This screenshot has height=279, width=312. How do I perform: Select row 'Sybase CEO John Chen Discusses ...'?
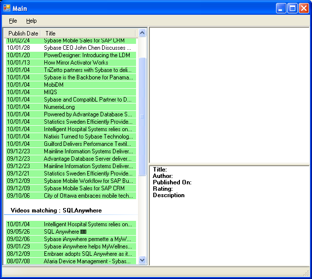point(71,48)
